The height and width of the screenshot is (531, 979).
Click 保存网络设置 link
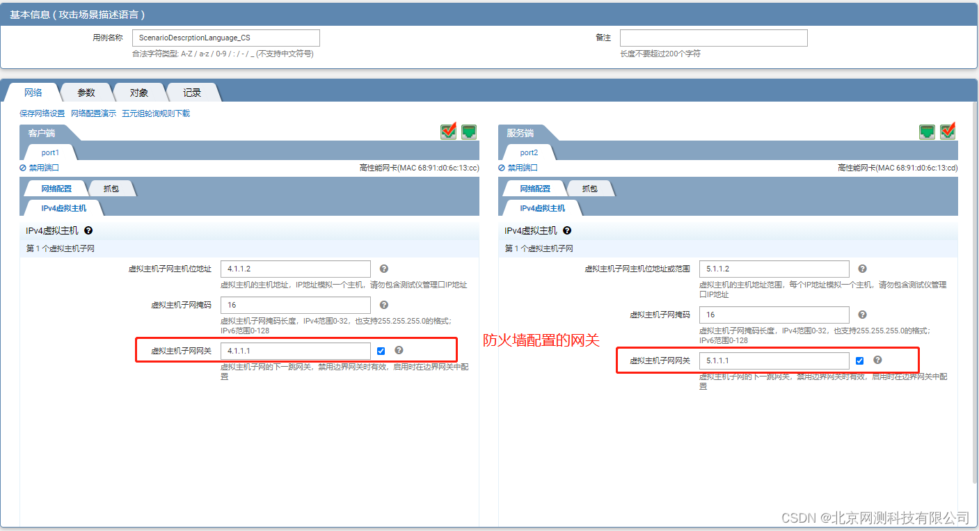42,113
